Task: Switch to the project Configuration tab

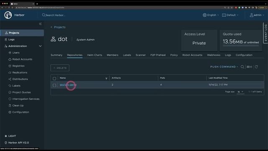Action: pyautogui.click(x=244, y=55)
